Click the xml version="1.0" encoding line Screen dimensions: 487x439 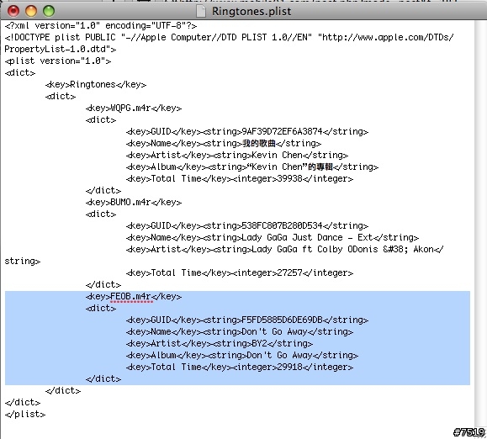coord(101,25)
